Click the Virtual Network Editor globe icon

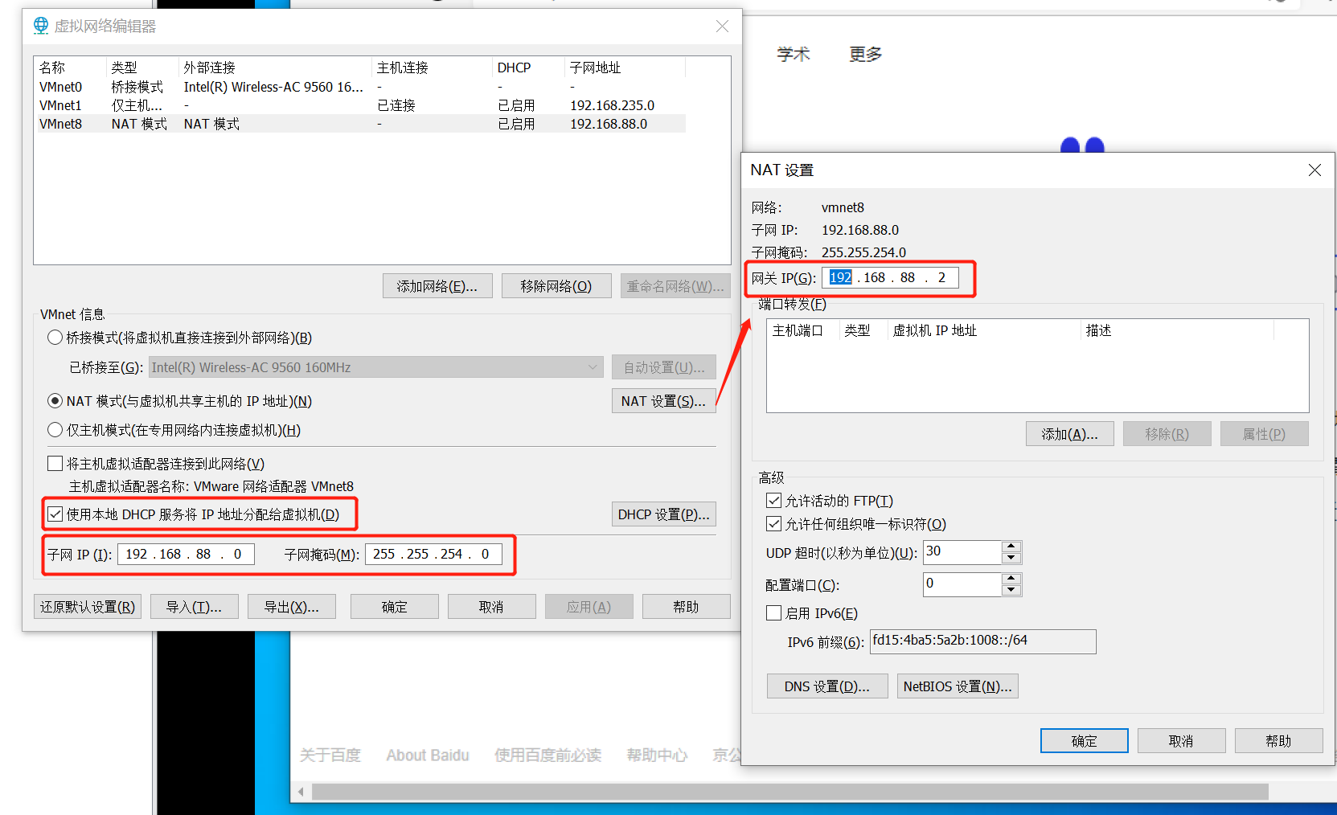pos(41,26)
